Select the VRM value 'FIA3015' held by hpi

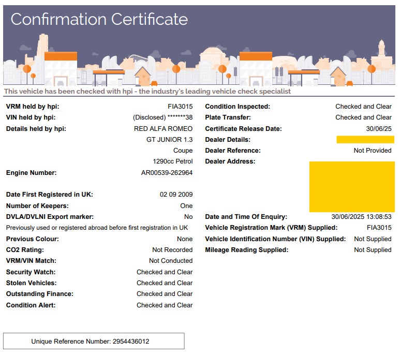(x=180, y=107)
